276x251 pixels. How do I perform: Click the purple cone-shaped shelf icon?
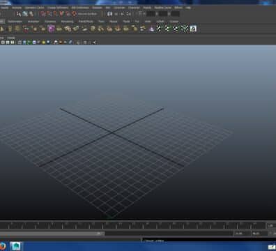pos(151,29)
